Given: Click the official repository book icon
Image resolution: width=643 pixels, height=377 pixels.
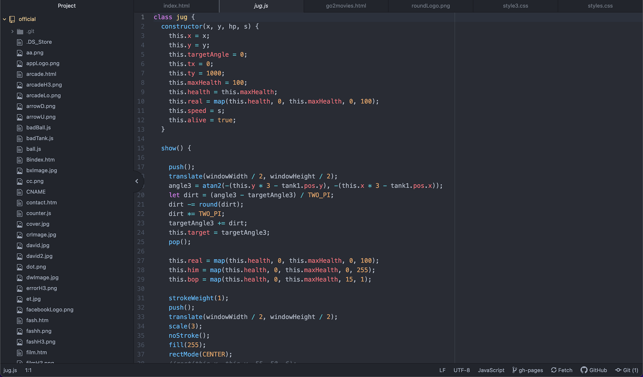Looking at the screenshot, I should pos(12,19).
